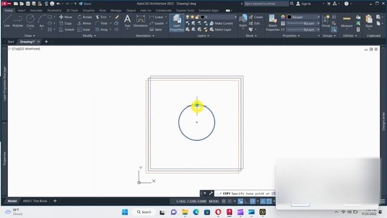
Task: Open the object color ByLayer swatch dropdown
Action: click(304, 17)
